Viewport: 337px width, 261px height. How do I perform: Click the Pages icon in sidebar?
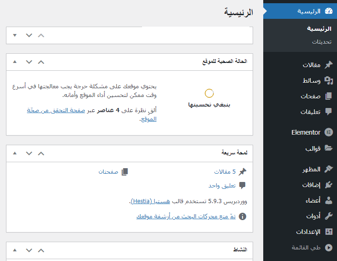(x=328, y=96)
